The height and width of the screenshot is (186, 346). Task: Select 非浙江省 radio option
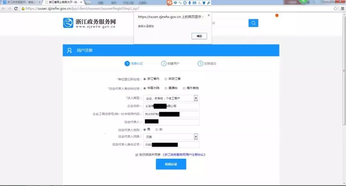point(166,79)
